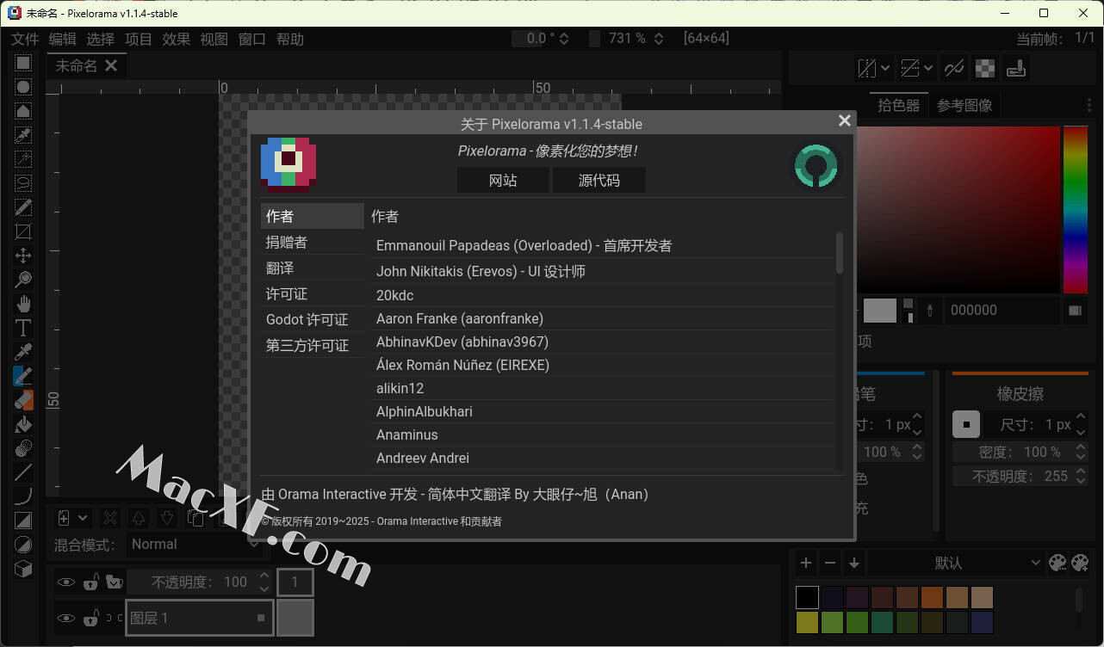Toggle vertical mirroring icon
Screen dimensions: 1104x647
coord(910,68)
